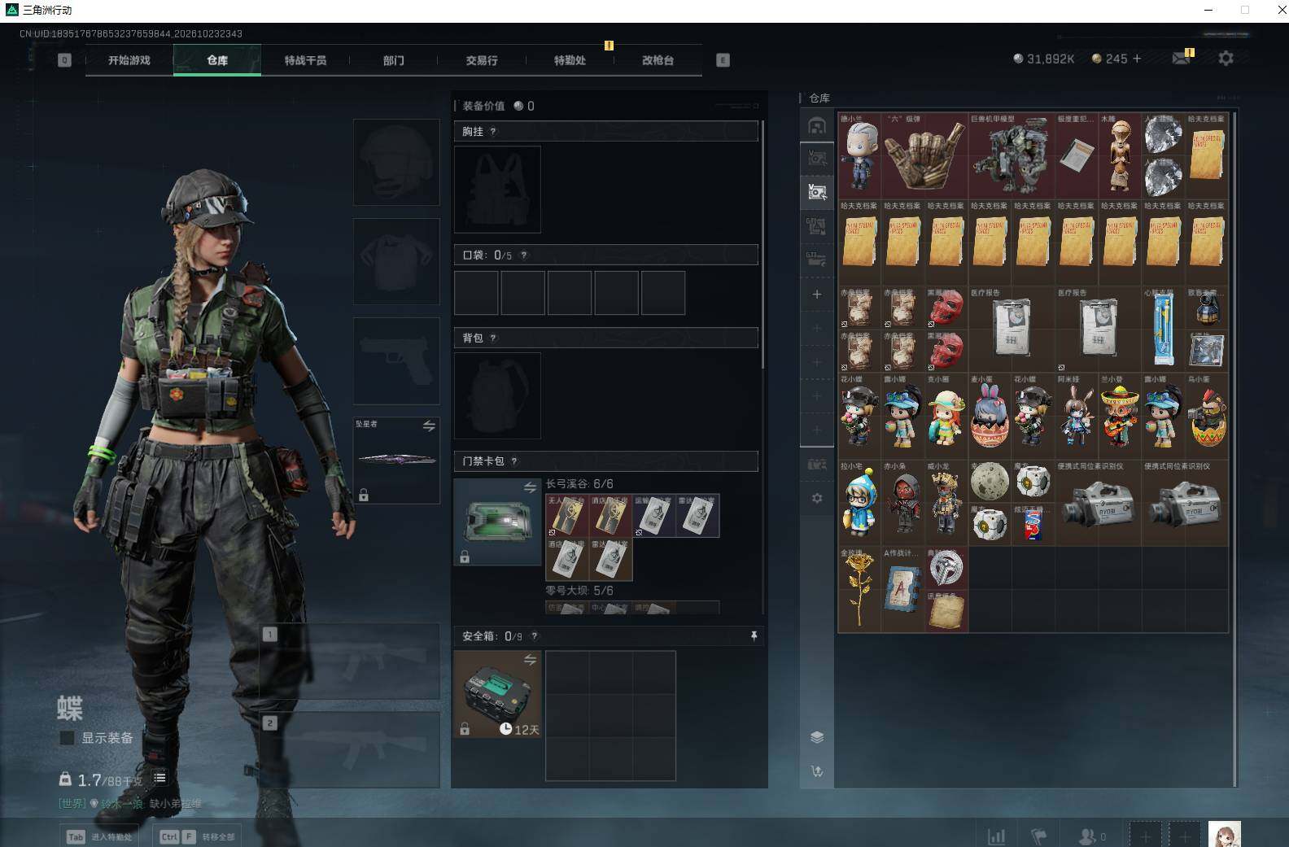Open warehouse sidebar settings gear
Screen dimensions: 1289x847
(817, 498)
